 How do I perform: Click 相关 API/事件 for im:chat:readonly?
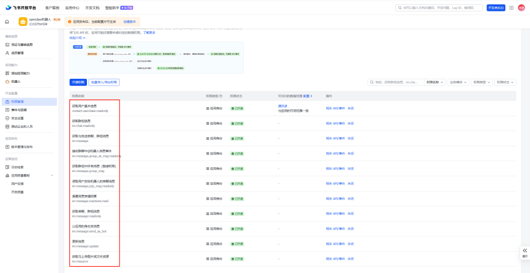pos(335,123)
